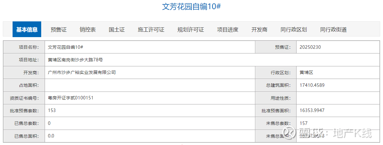Switch to the 规划许可证 tab
The width and height of the screenshot is (383, 145).
click(x=191, y=30)
